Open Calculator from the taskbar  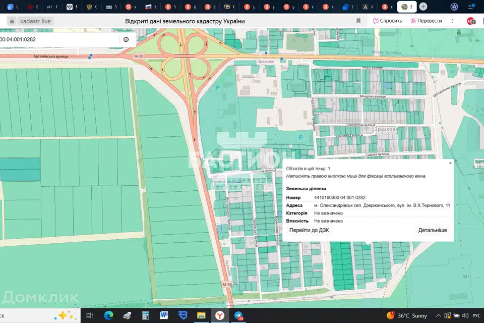[146, 315]
